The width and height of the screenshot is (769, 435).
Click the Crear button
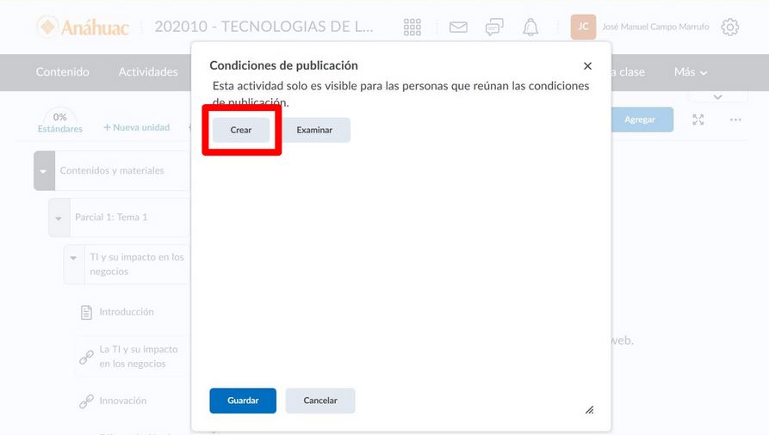(241, 130)
